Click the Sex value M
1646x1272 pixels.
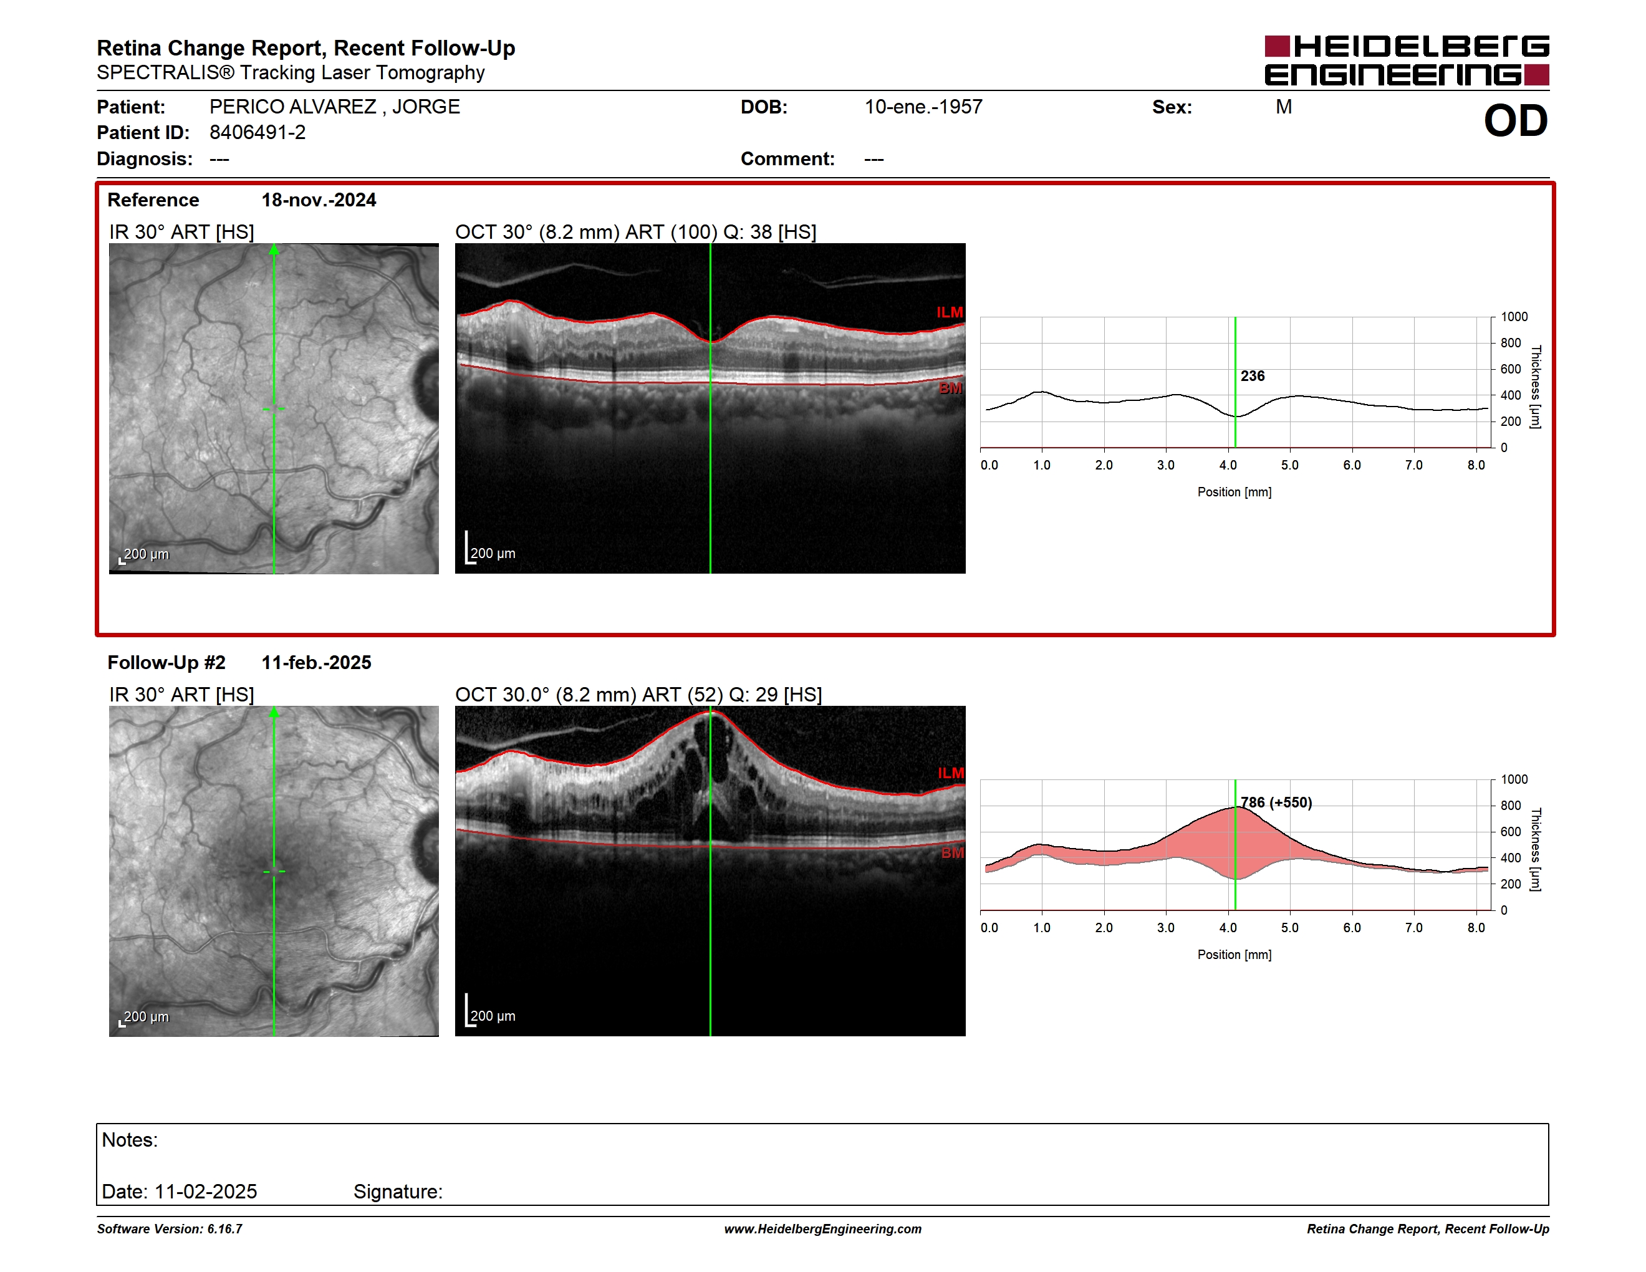pyautogui.click(x=1284, y=107)
